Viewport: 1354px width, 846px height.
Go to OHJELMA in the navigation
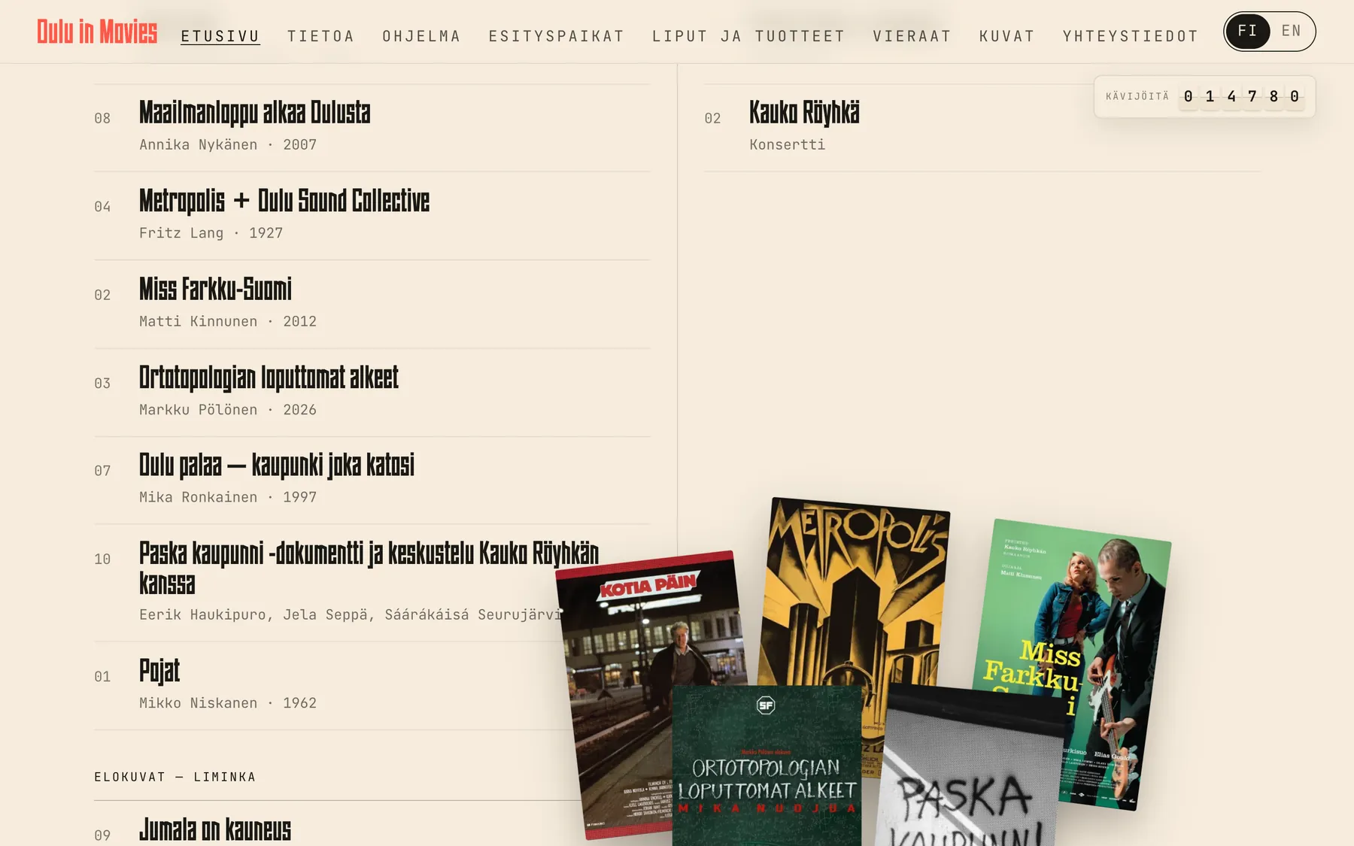[421, 36]
